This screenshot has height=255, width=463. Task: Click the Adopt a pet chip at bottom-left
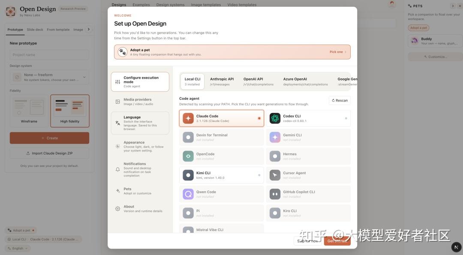tap(21, 230)
